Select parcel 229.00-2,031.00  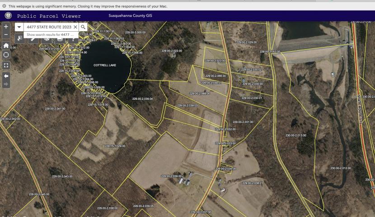243,122
